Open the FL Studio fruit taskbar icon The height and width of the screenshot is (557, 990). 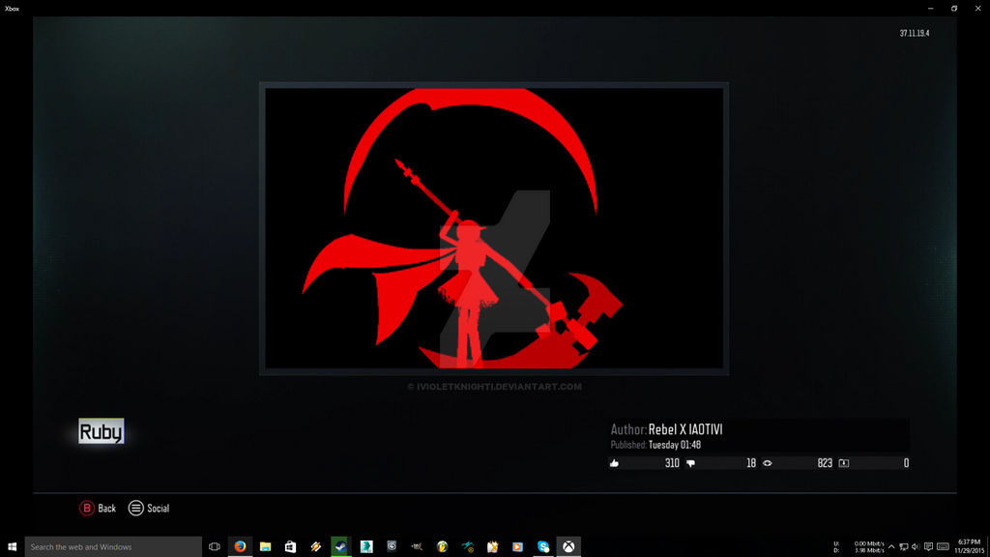(x=442, y=547)
